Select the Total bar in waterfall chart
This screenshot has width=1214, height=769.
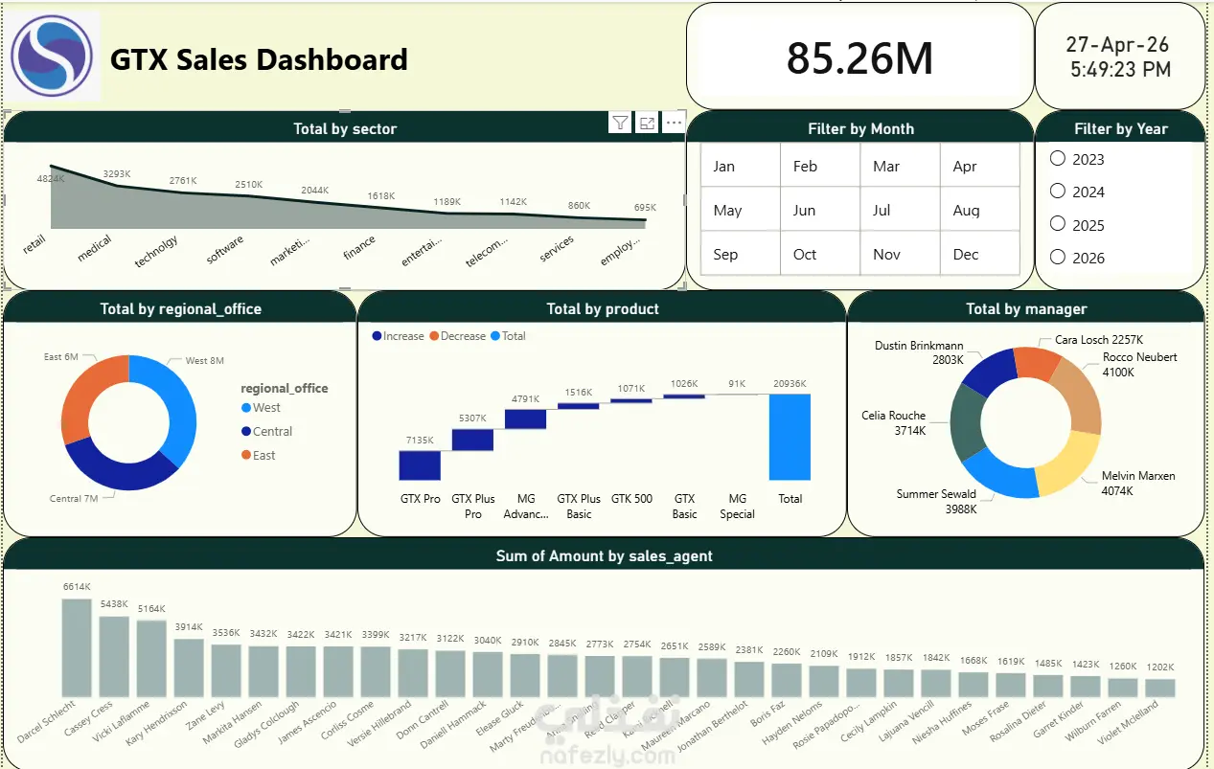pos(790,437)
